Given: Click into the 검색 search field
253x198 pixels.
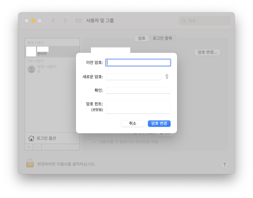Looking at the screenshot, I should pos(205,21).
